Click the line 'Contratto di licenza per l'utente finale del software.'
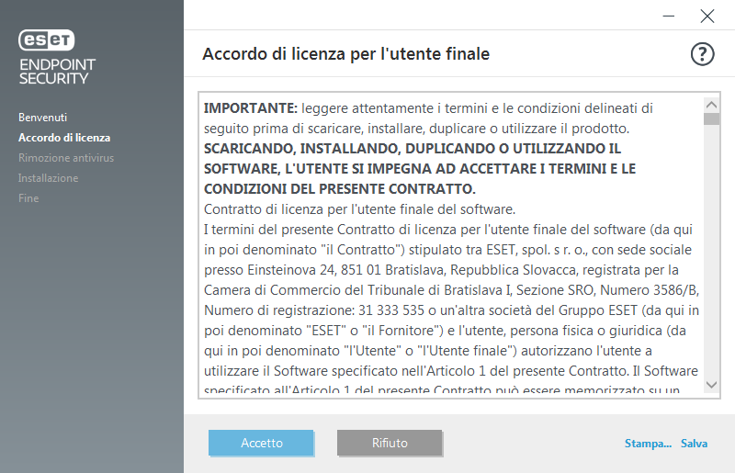 coord(359,209)
